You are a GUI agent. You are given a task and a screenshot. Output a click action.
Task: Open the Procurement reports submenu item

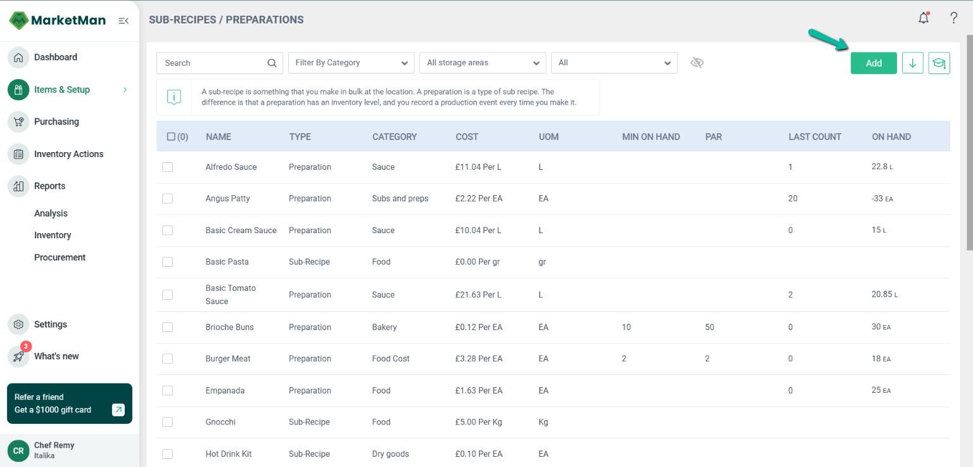click(x=60, y=257)
